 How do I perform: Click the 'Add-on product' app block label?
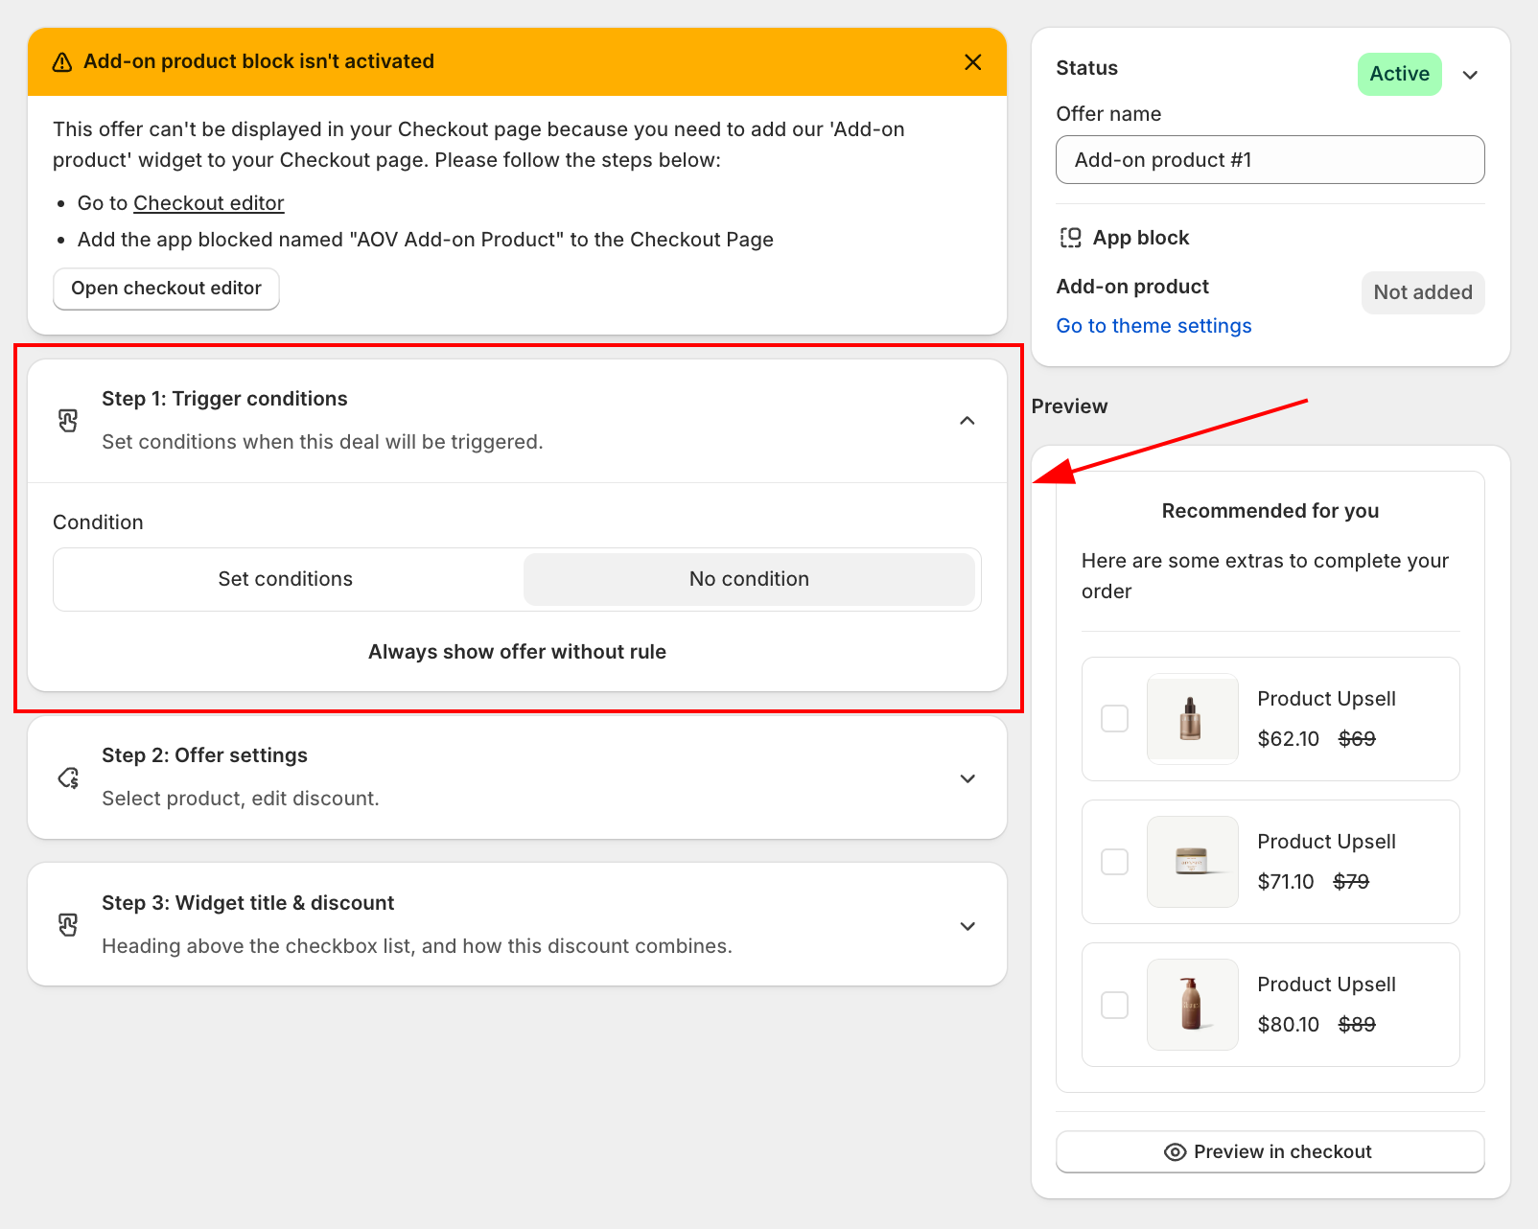[1132, 287]
